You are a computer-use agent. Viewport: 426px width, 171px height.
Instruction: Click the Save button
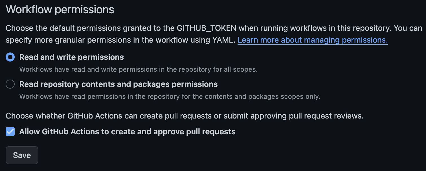coord(22,155)
